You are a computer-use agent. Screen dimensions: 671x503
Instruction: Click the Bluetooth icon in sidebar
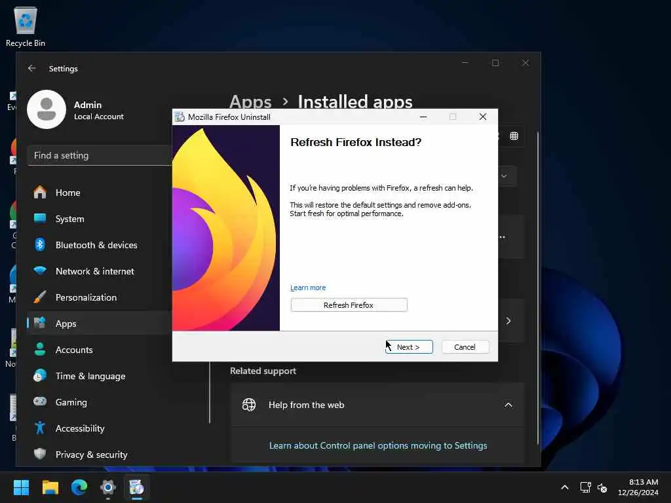(x=40, y=245)
